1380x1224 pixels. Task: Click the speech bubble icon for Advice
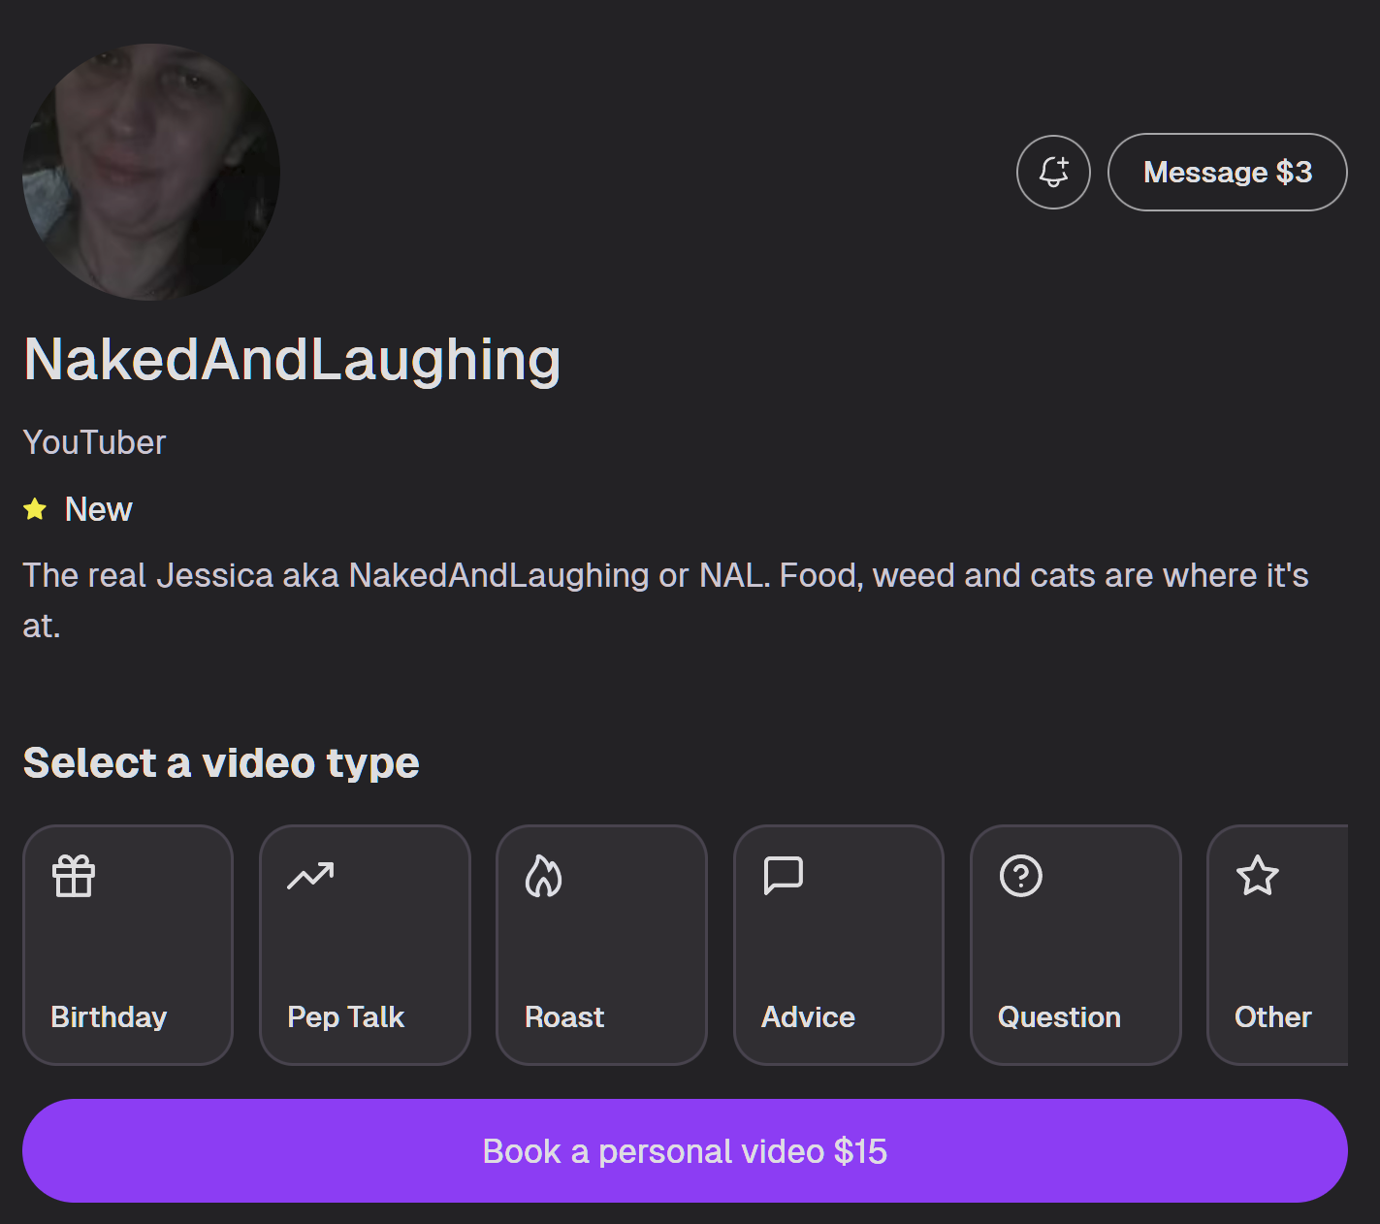click(x=784, y=875)
